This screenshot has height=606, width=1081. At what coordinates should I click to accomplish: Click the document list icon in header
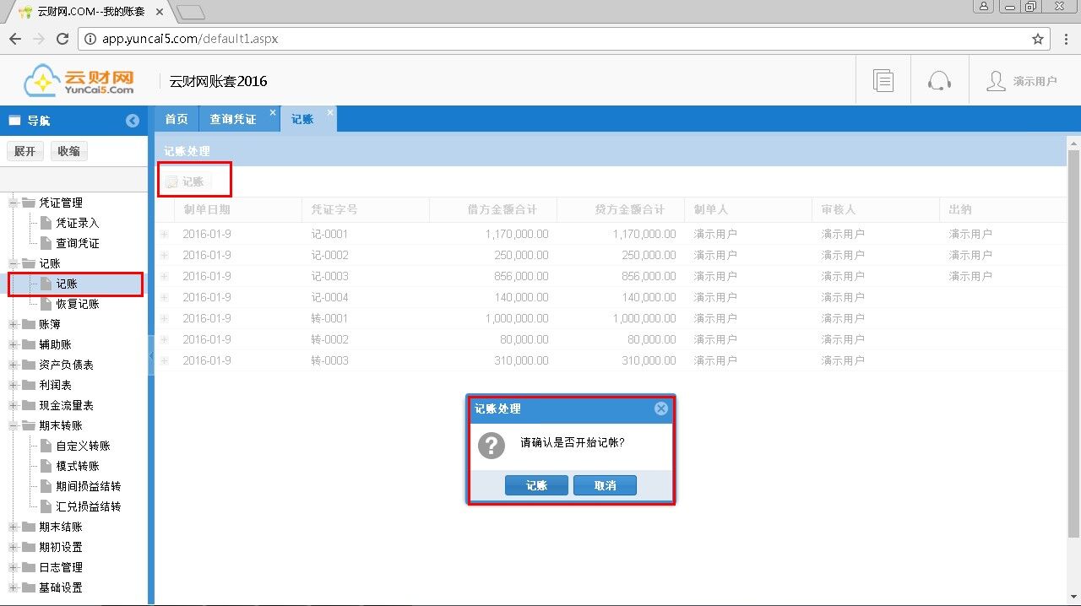pos(883,81)
